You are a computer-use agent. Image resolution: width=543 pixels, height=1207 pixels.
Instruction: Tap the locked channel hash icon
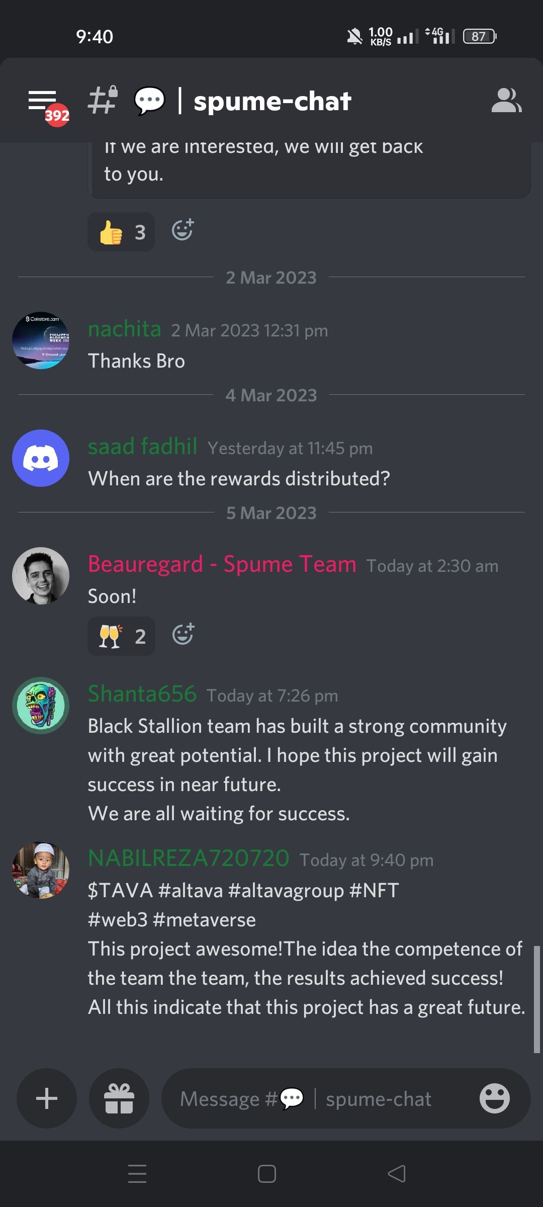103,100
